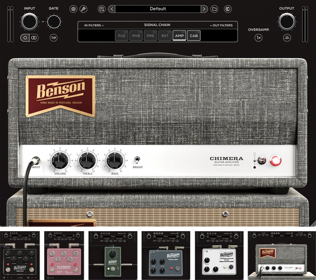This screenshot has width=316, height=280.
Task: Select the FUZ block in signal chain
Action: point(122,36)
